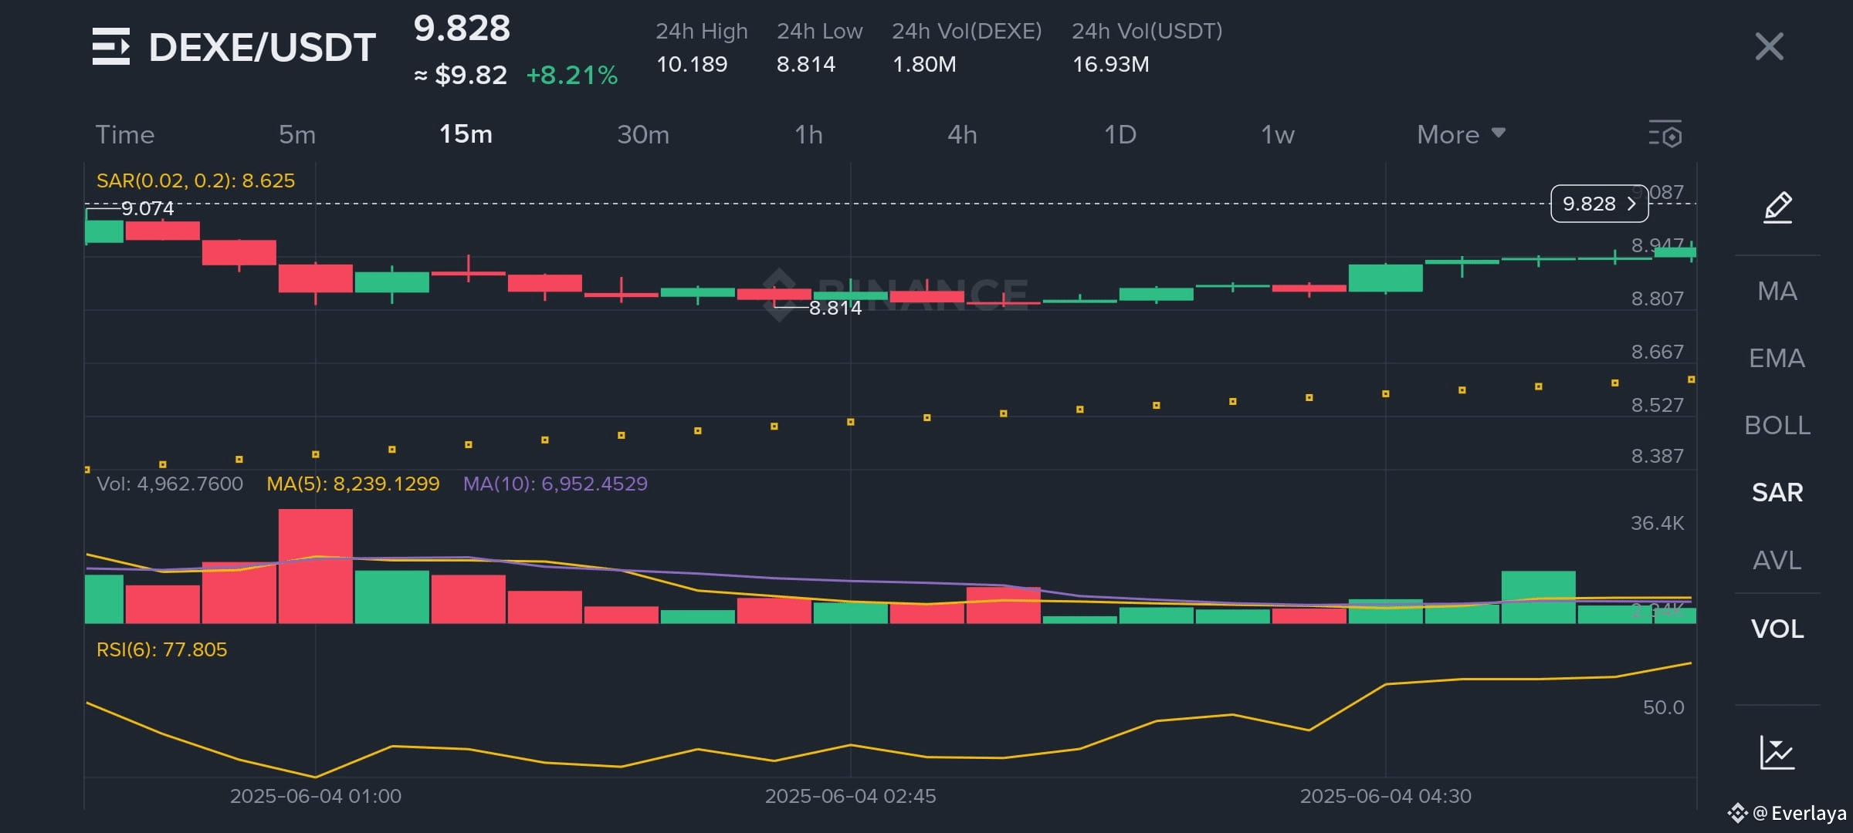
Task: Click the 36.4K volume axis label
Action: 1657,523
